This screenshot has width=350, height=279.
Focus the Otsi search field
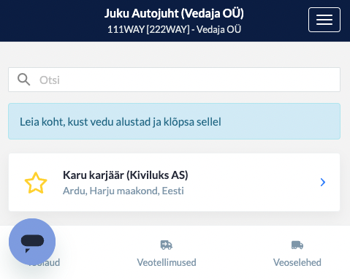click(174, 80)
